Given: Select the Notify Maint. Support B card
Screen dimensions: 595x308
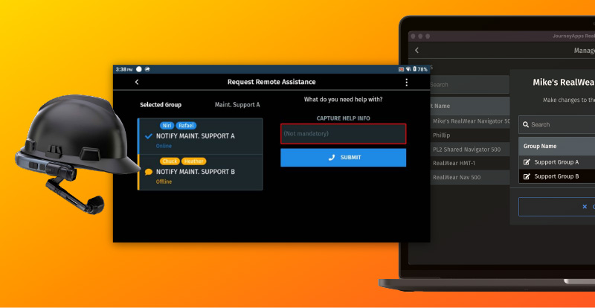Looking at the screenshot, I should pos(200,172).
